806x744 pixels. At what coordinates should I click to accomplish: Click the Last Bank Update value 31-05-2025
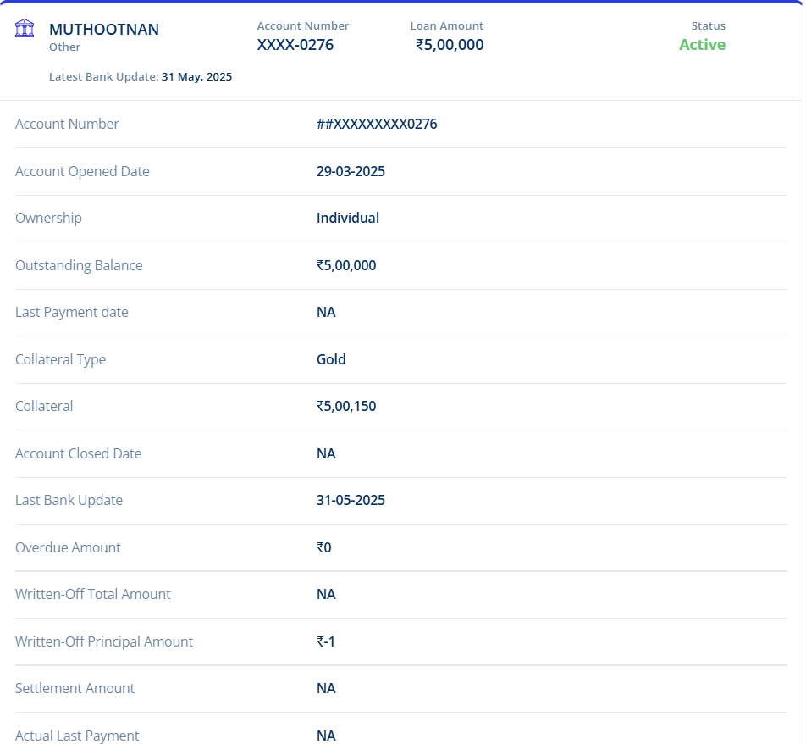click(x=351, y=501)
